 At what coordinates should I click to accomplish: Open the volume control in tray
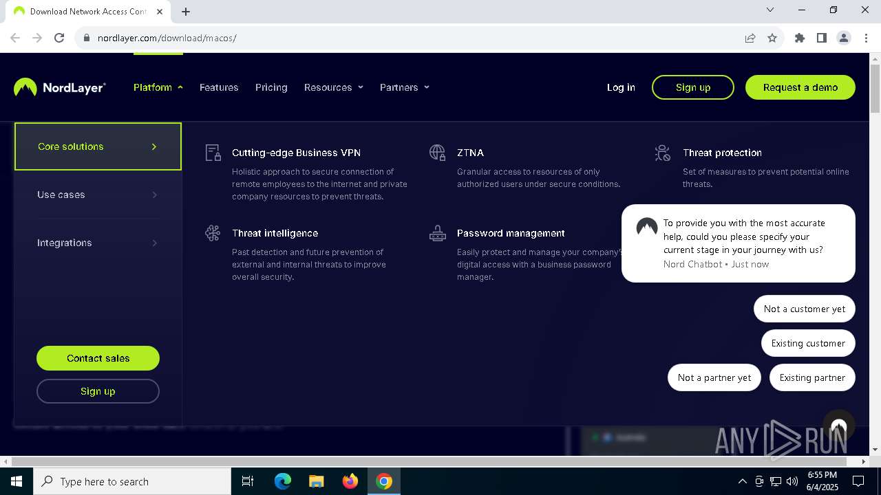(x=792, y=481)
